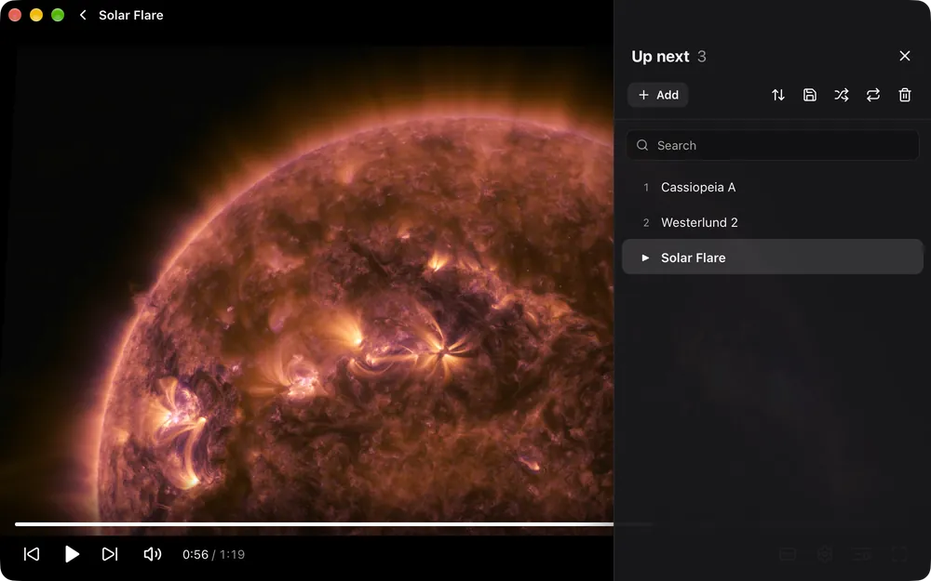This screenshot has height=581, width=931.
Task: Close the Up next panel
Action: 904,56
